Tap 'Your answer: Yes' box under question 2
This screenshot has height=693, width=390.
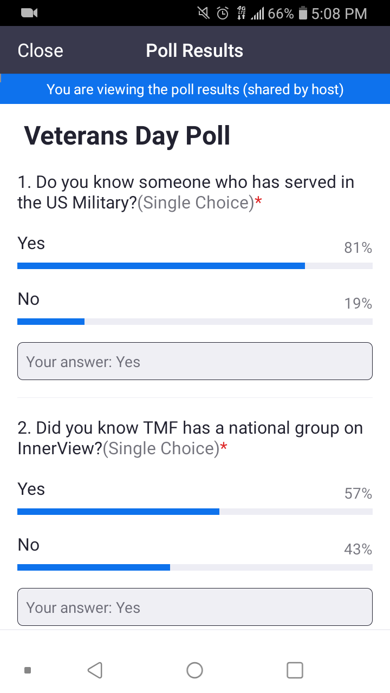(x=194, y=607)
